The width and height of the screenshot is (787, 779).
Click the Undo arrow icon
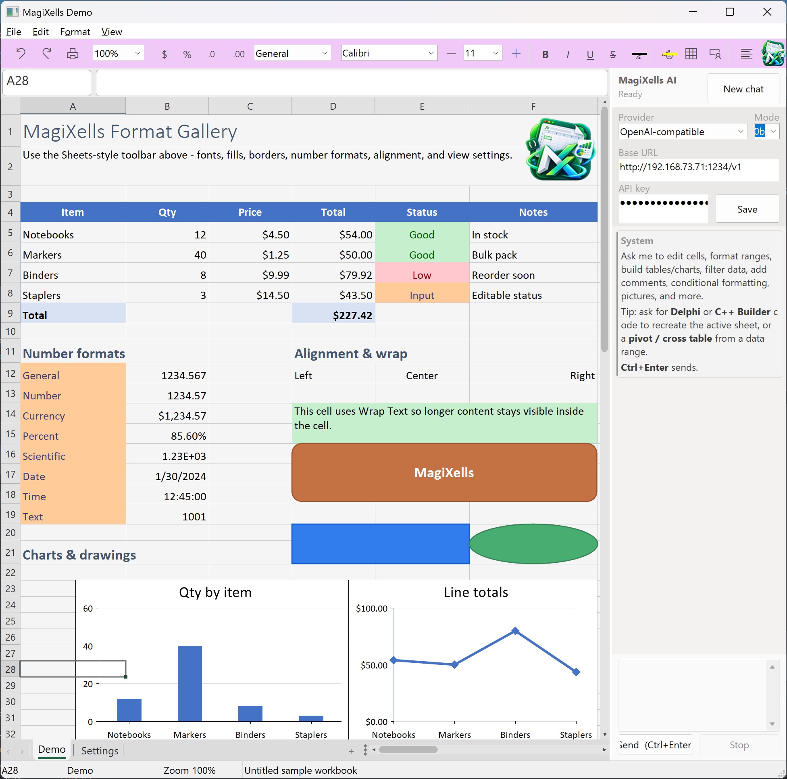(21, 53)
